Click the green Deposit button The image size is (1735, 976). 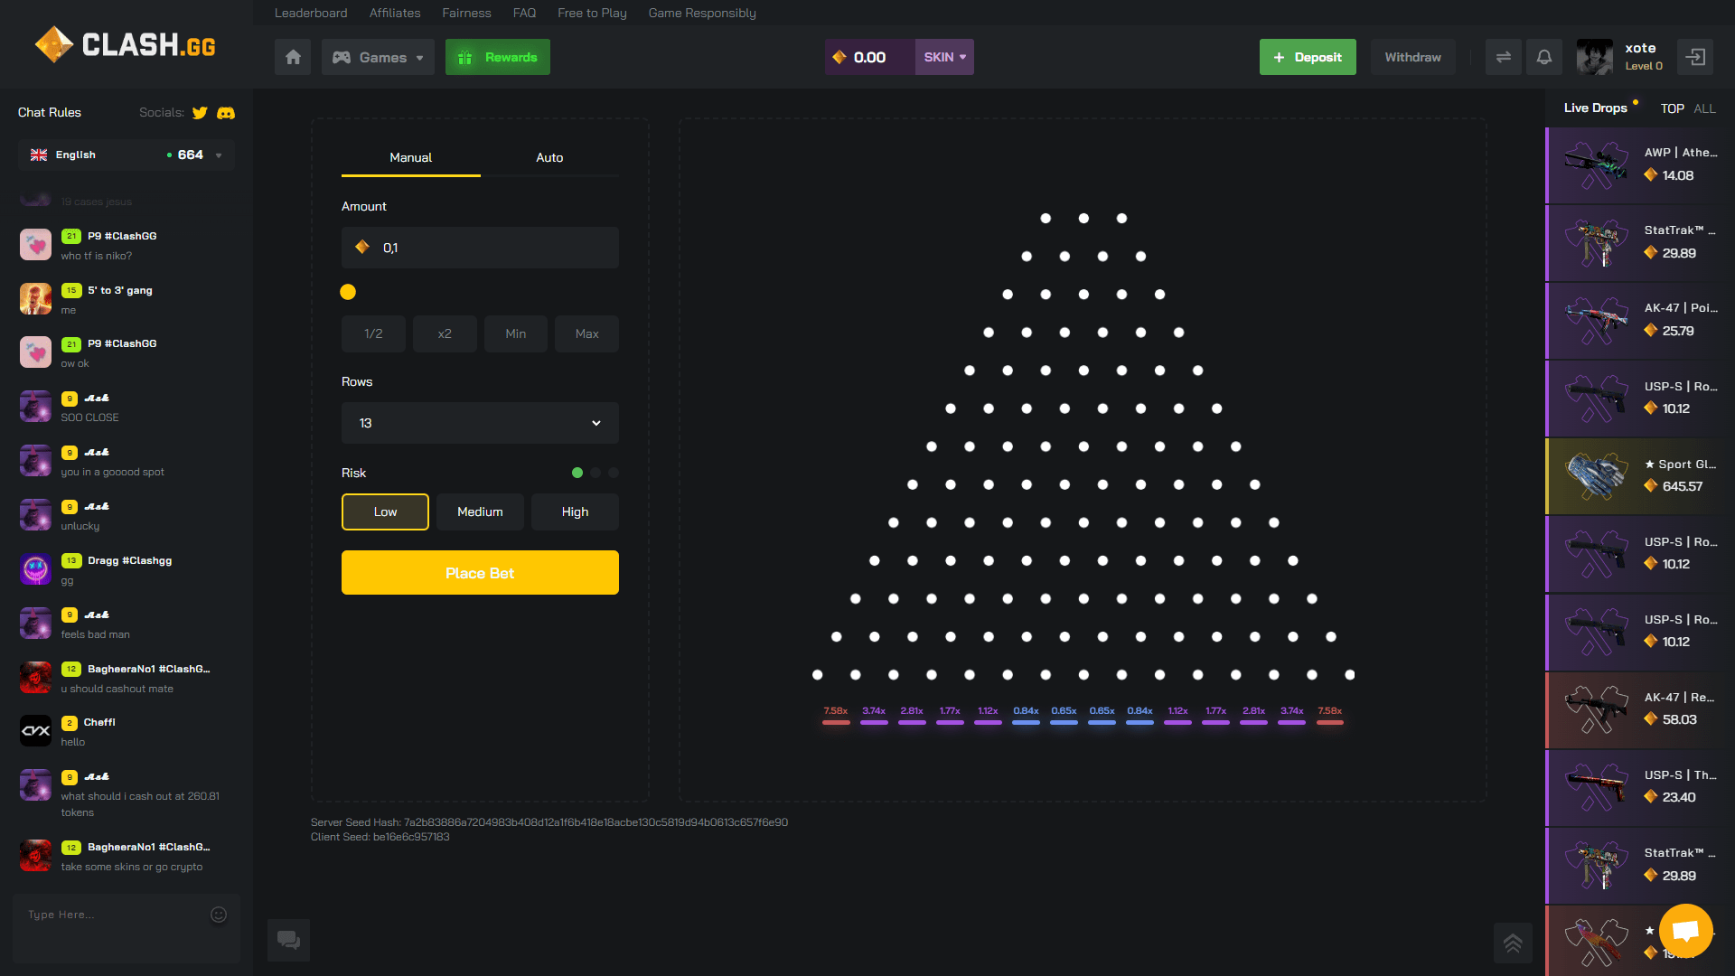tap(1308, 57)
